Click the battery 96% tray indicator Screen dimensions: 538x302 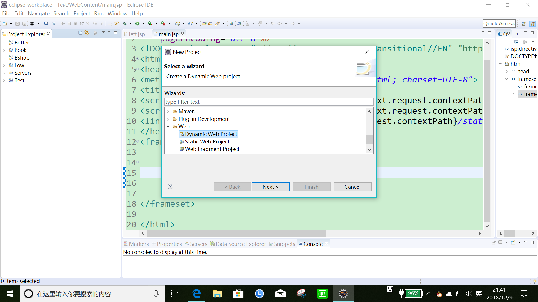[x=413, y=294]
